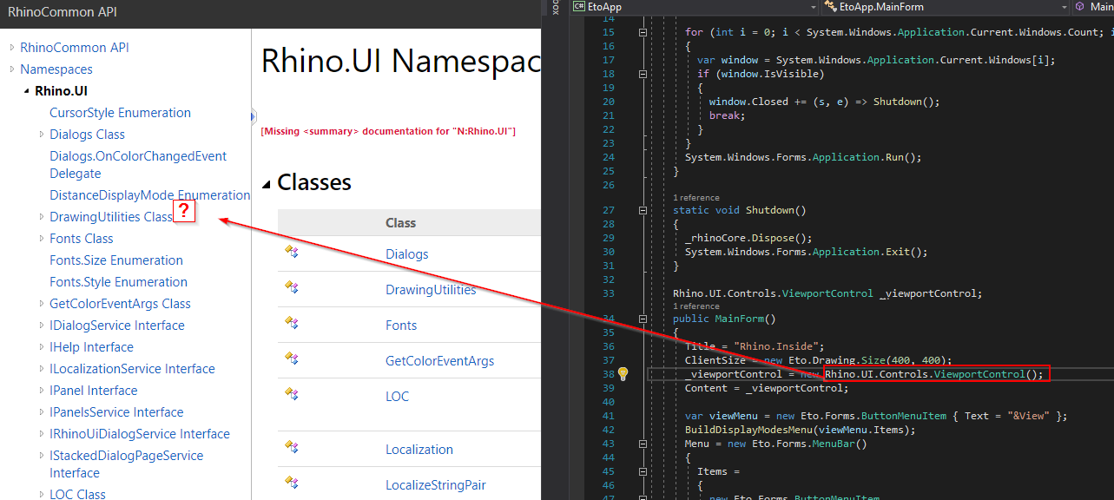Click the LOC link in Classes table
This screenshot has width=1114, height=500.
[x=397, y=397]
